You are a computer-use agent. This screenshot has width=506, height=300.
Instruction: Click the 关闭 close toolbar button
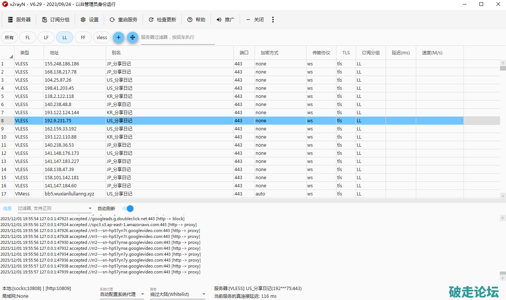(x=255, y=20)
